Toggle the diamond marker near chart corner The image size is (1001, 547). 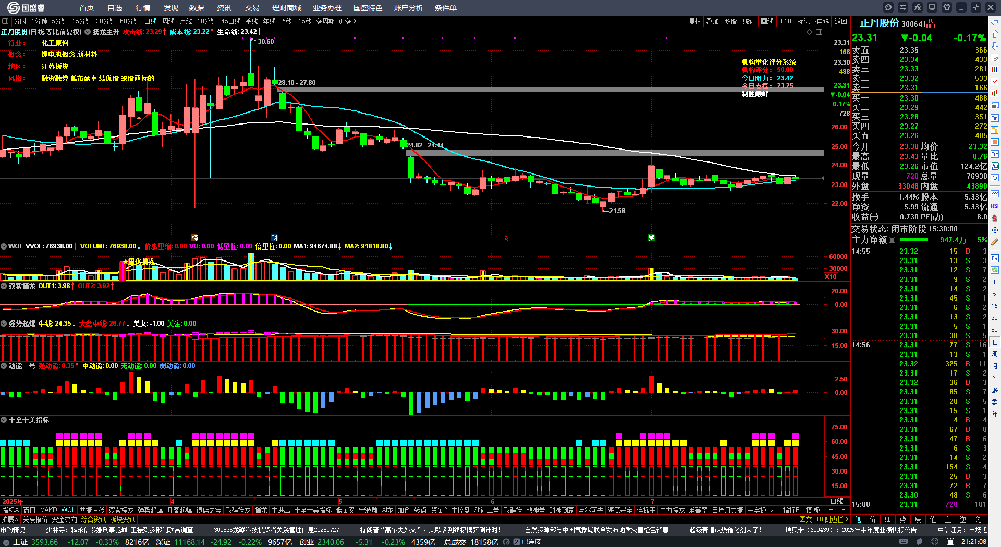pyautogui.click(x=810, y=32)
